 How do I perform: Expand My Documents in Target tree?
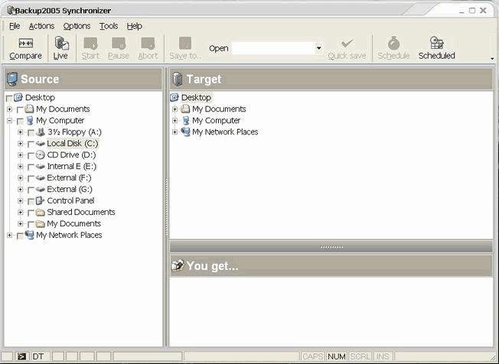coord(174,109)
